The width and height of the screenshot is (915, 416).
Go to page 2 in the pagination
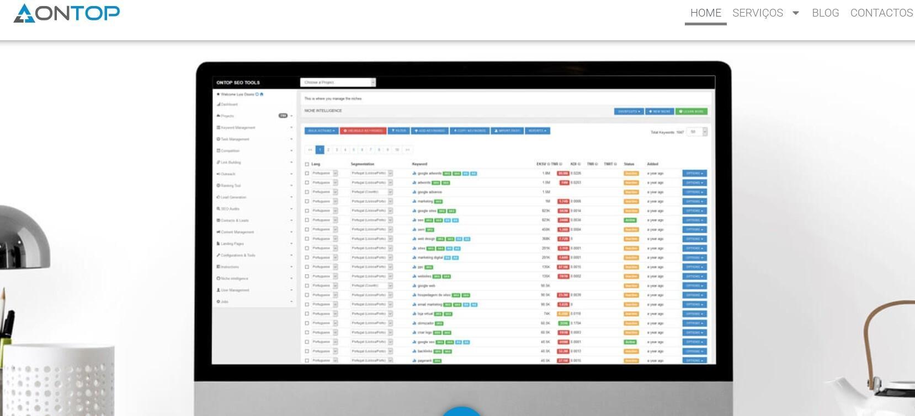[x=328, y=150]
